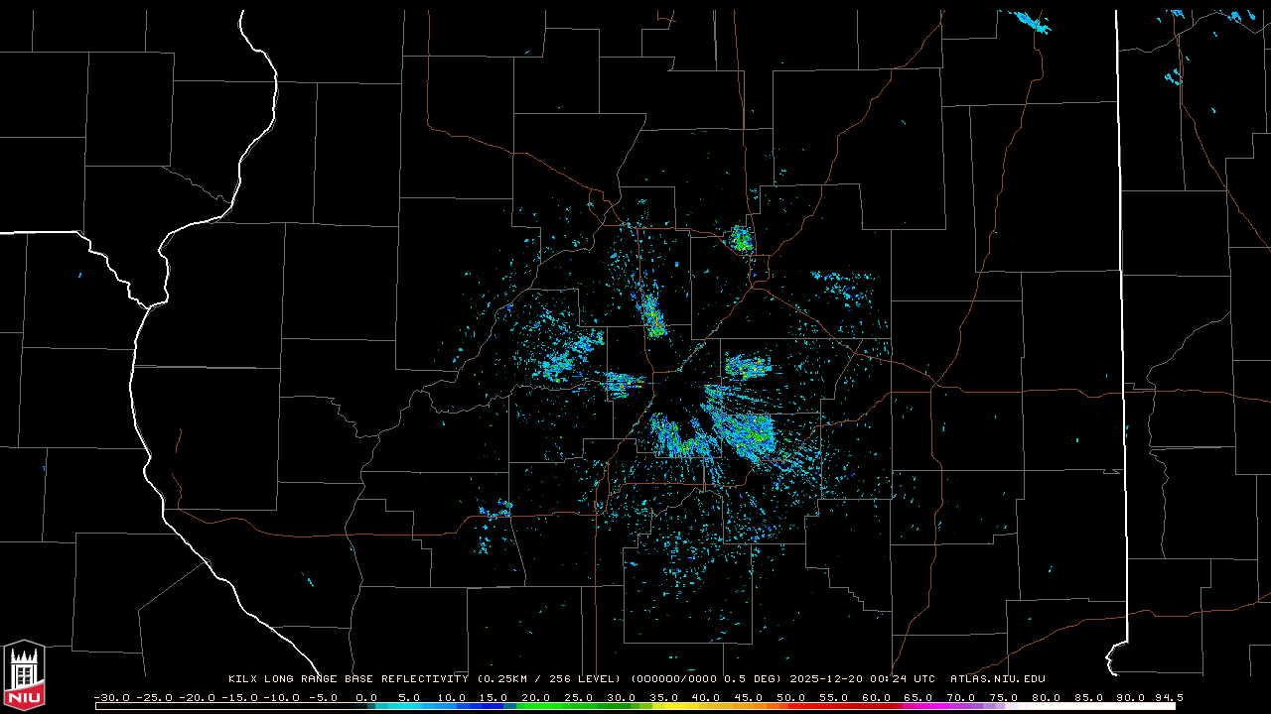Click the 94.5 color scale label
This screenshot has width=1271, height=714.
tap(1169, 697)
